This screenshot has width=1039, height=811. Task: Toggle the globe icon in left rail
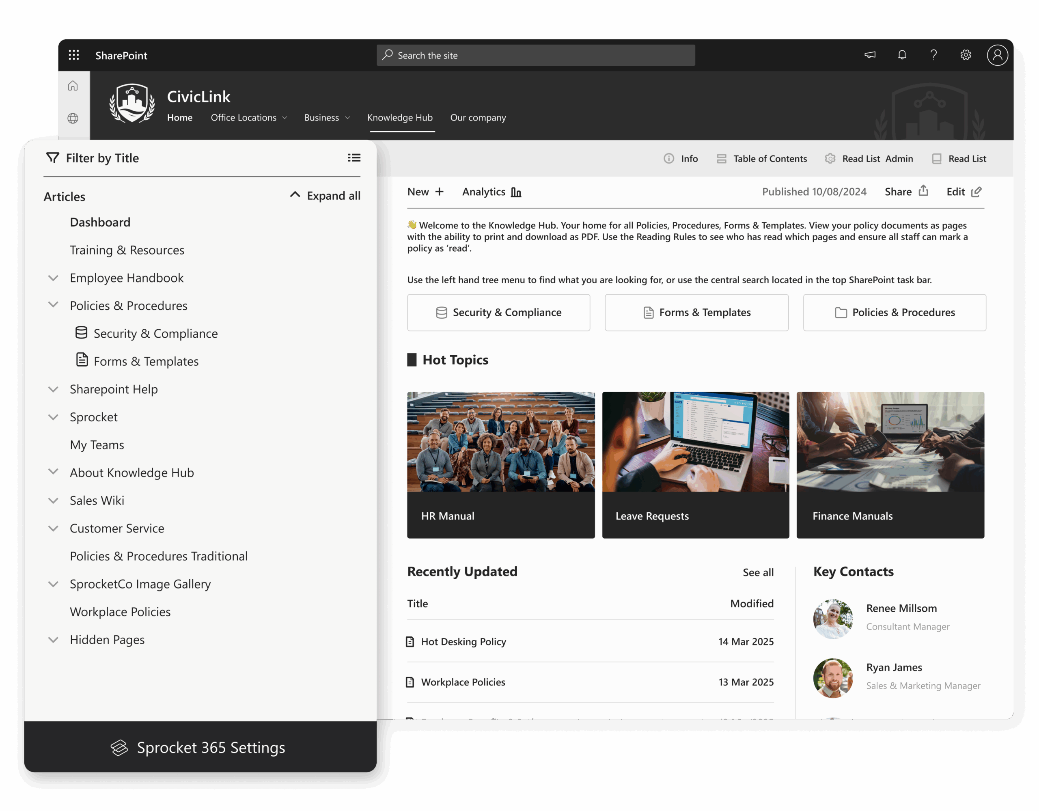(73, 119)
